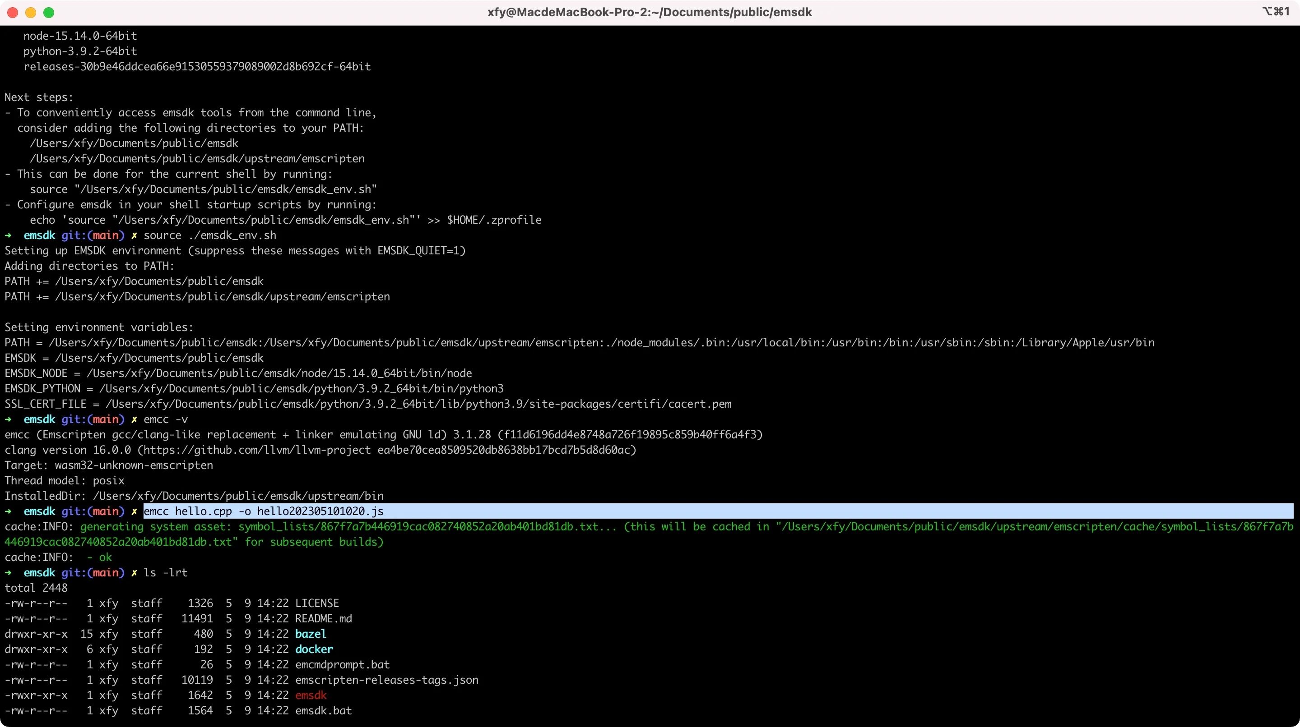Viewport: 1300px width, 727px height.
Task: Click the yellow ✗ marker before 'ls -lrt'
Action: coord(134,573)
